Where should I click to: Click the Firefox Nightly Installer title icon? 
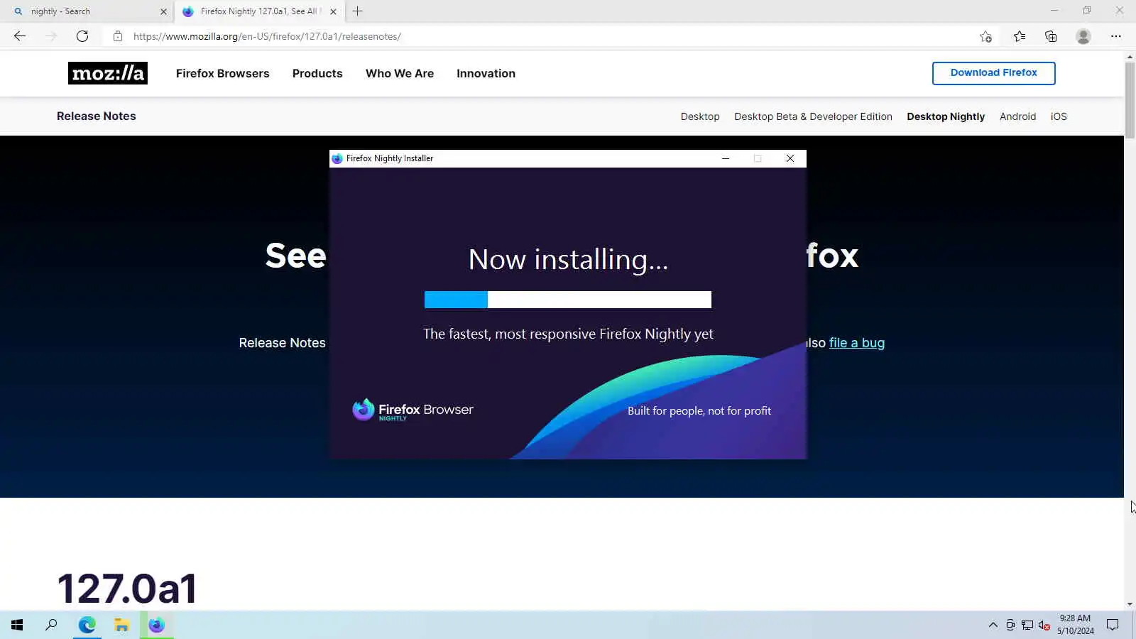(337, 158)
